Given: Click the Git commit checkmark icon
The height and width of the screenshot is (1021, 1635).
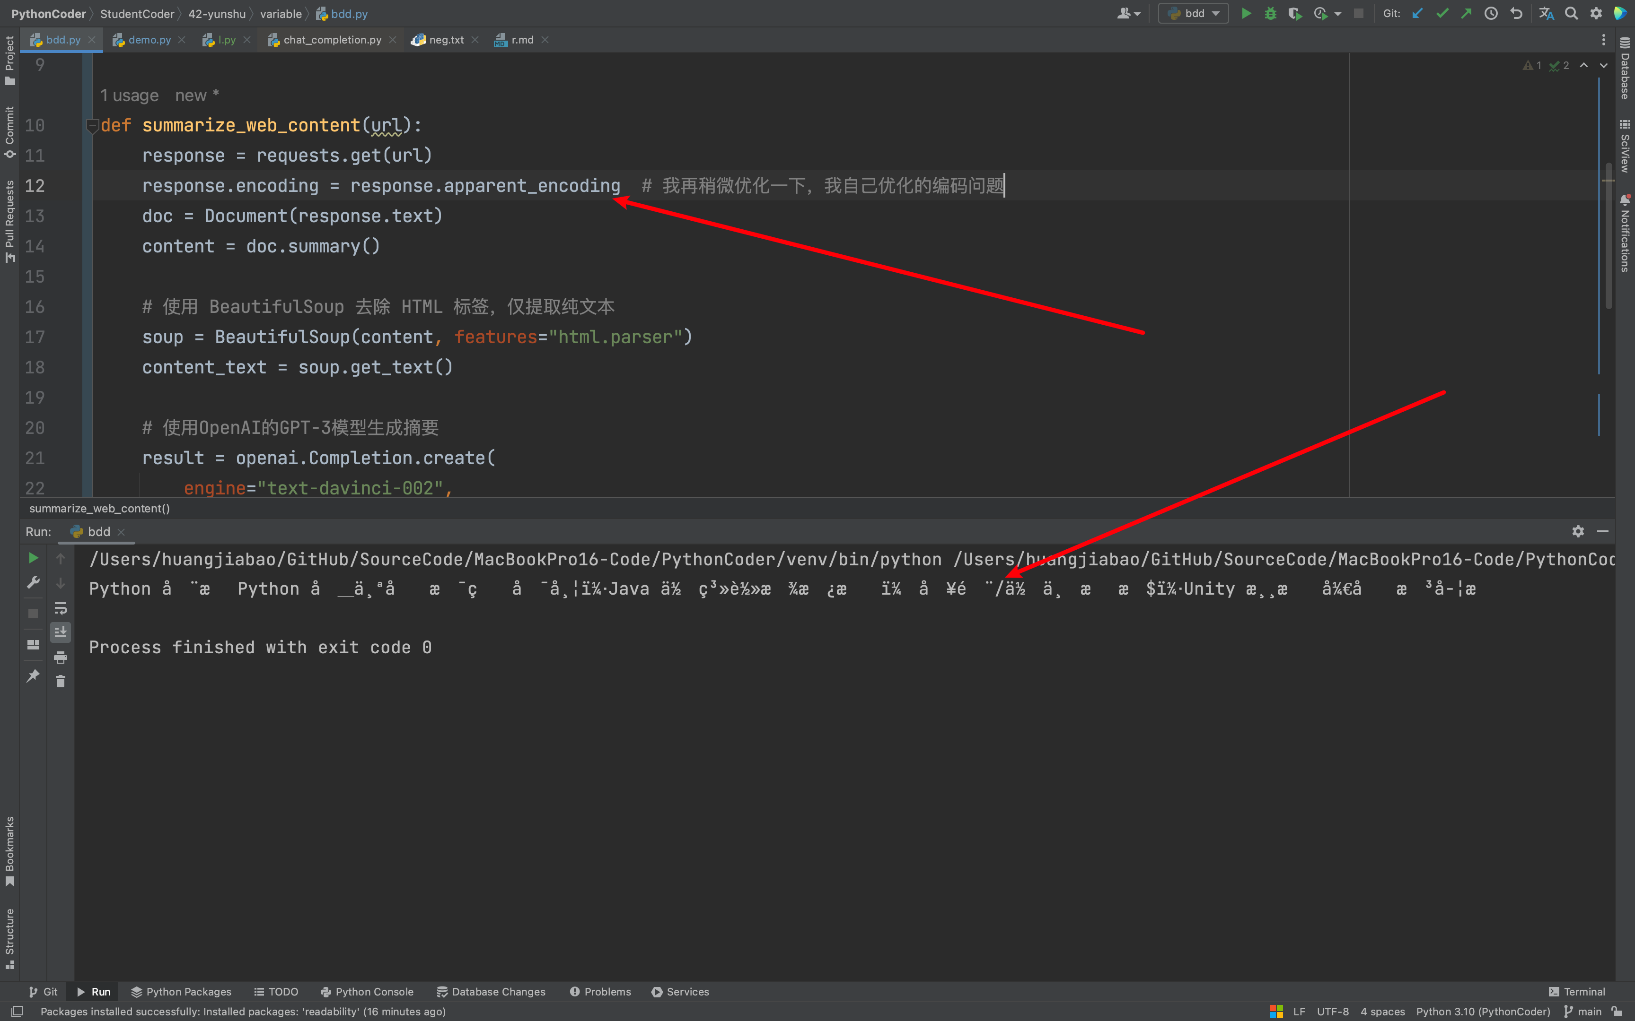Looking at the screenshot, I should 1442,14.
